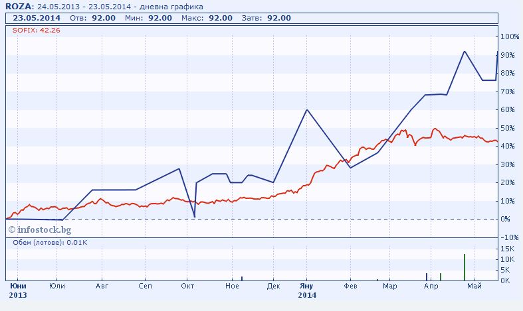
Task: Click the 'Сеп' month label
Action: pyautogui.click(x=145, y=286)
